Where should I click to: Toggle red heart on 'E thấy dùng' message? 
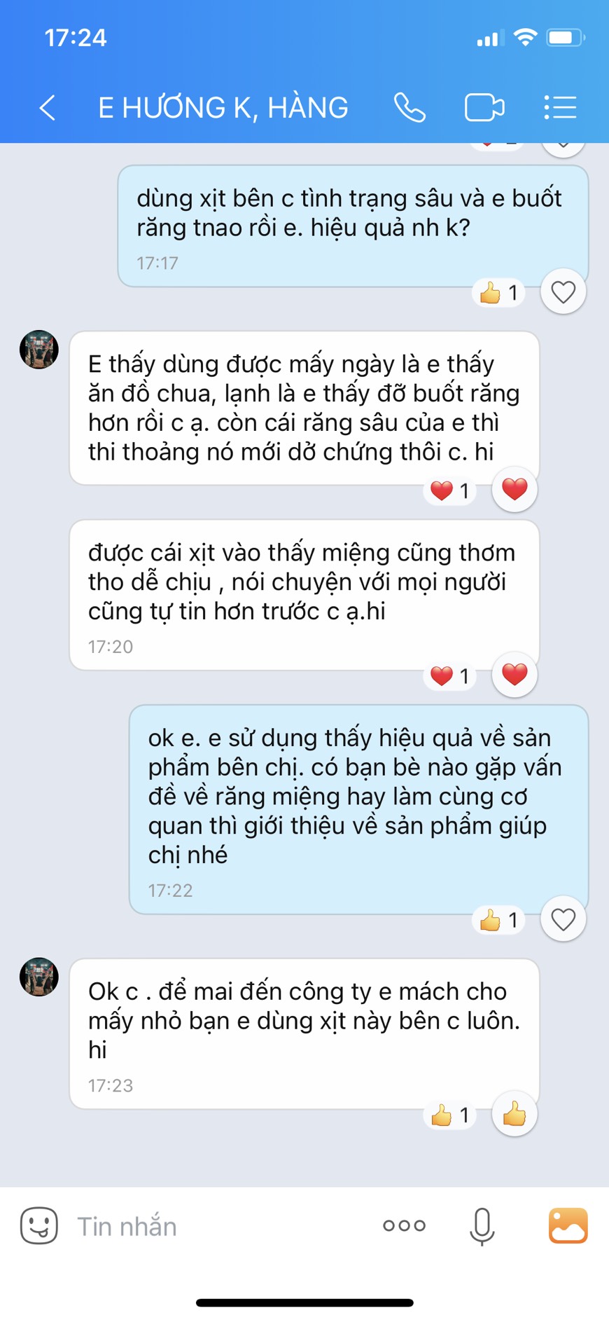514,489
